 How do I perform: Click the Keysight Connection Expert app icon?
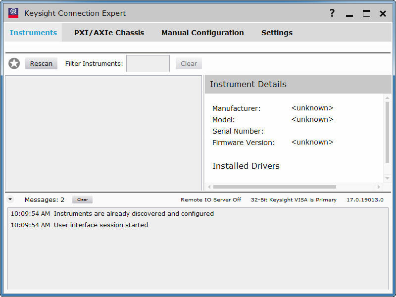pyautogui.click(x=13, y=13)
